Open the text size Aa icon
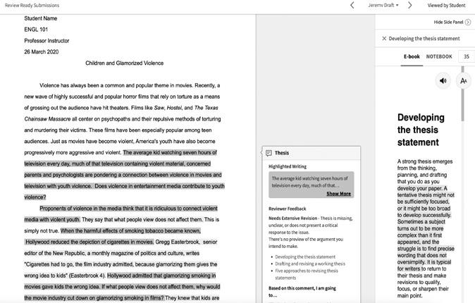475x303 pixels. click(x=464, y=80)
